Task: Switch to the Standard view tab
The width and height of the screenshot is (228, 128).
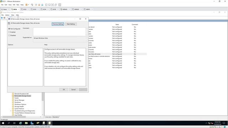Action: (56, 117)
